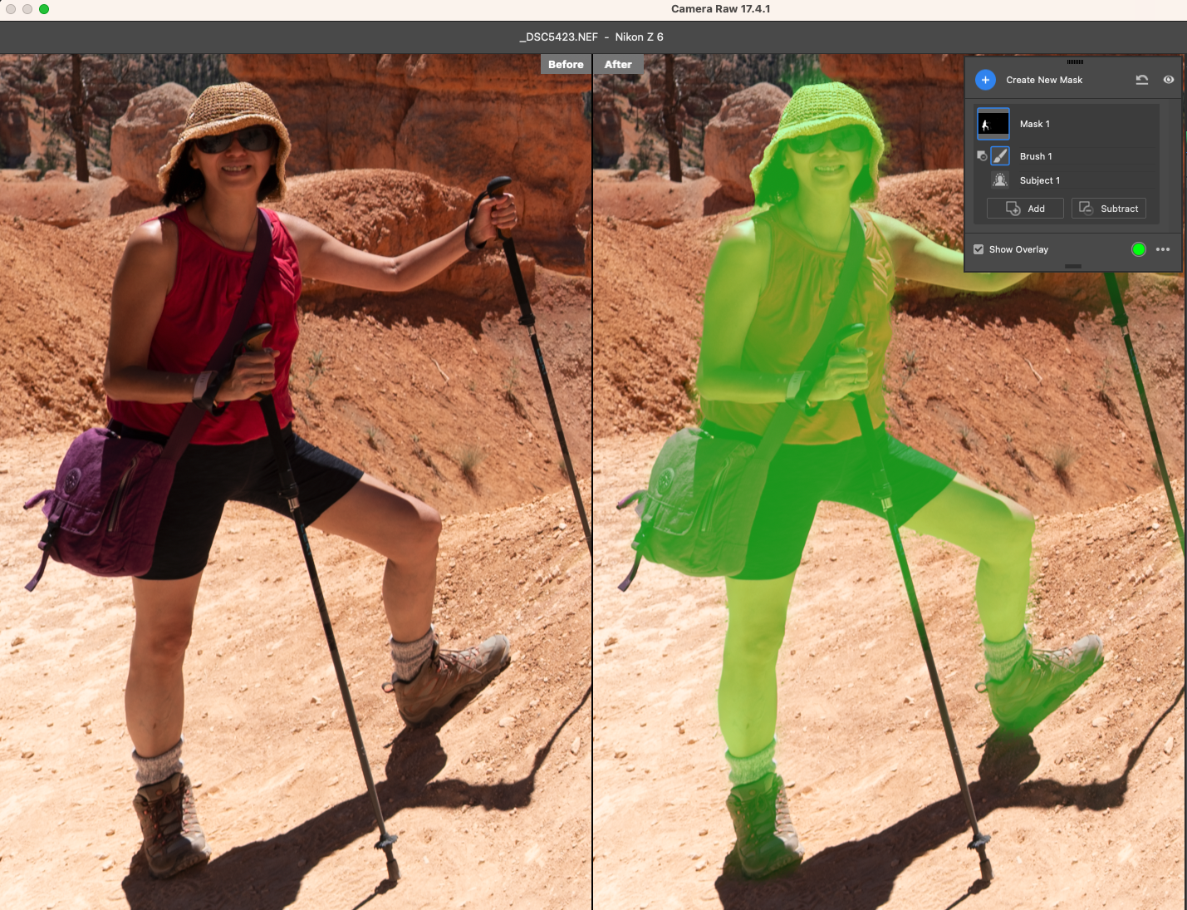The height and width of the screenshot is (910, 1187).
Task: Click the Add button in the mask panel
Action: (1025, 209)
